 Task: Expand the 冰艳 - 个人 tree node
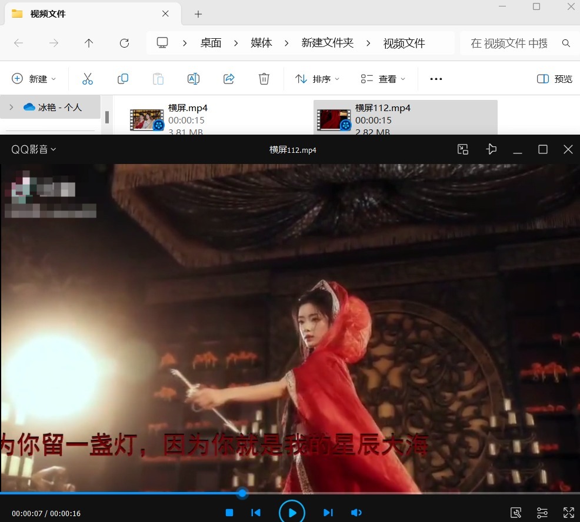[11, 107]
